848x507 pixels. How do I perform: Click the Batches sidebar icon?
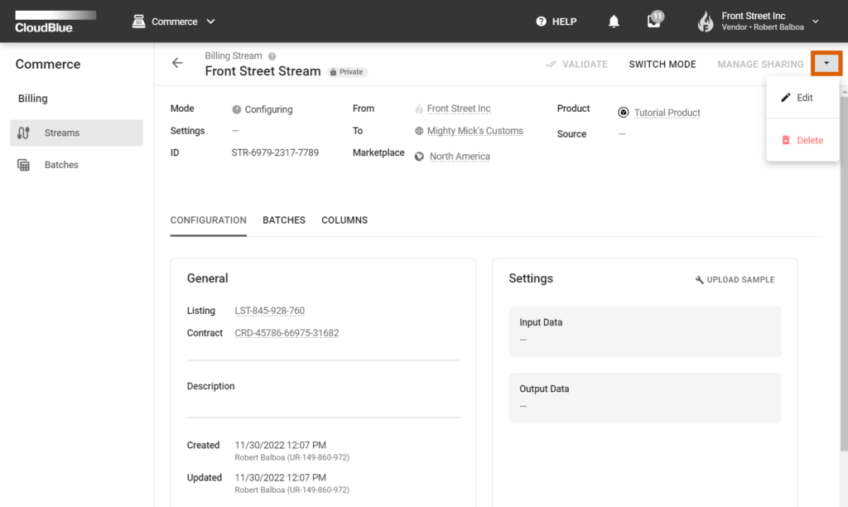coord(23,165)
